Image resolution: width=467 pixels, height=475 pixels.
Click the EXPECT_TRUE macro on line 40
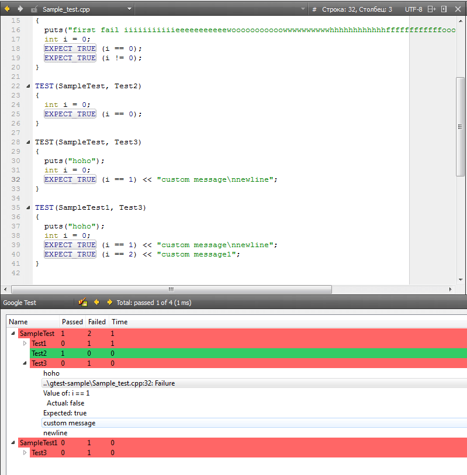pos(70,254)
